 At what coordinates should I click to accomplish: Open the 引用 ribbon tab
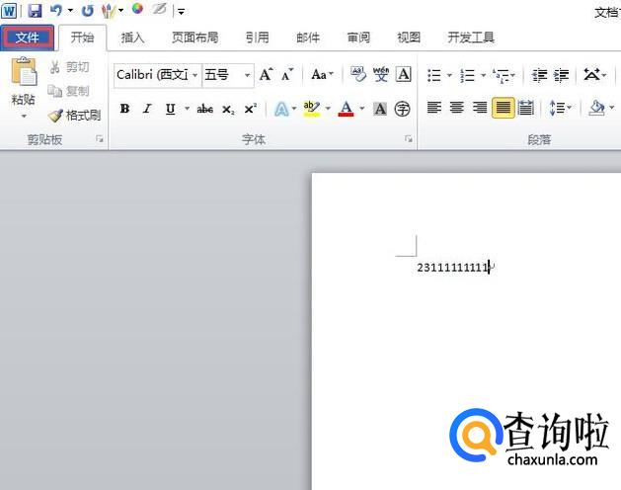(x=258, y=38)
